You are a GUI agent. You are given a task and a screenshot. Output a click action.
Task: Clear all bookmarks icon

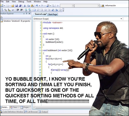coord(60,10)
